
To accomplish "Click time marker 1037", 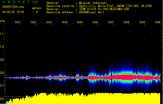I will (x=111, y=22).
